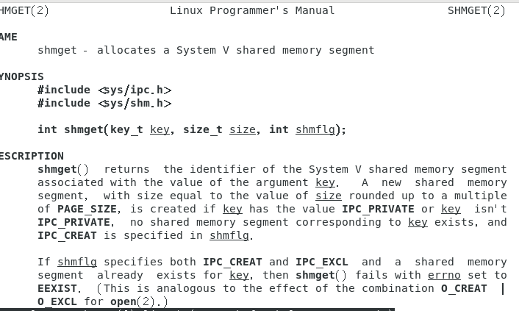
Task: Click the underlined 'shmflg' parameter in the synopsis
Action: click(315, 129)
